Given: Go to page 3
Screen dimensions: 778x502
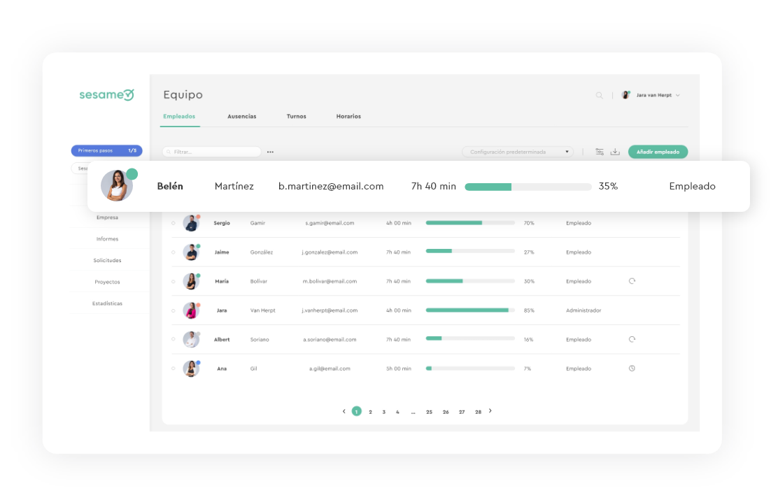Looking at the screenshot, I should point(383,412).
